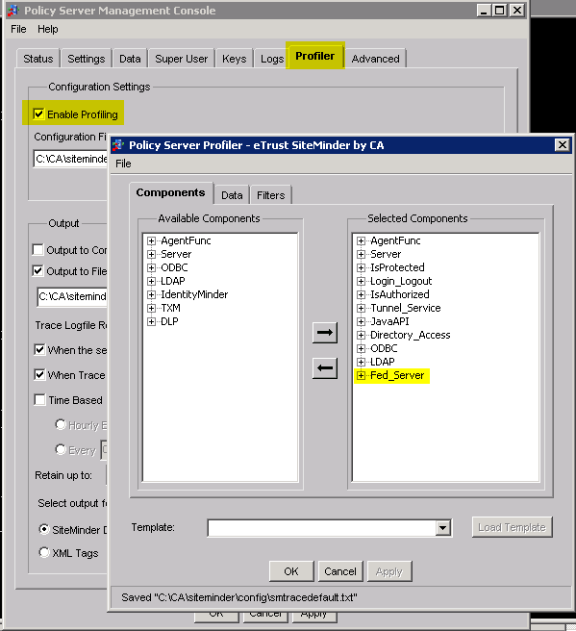Screen dimensions: 576x631
Task: Select IdentityMinder label in Available Components
Action: click(x=194, y=294)
